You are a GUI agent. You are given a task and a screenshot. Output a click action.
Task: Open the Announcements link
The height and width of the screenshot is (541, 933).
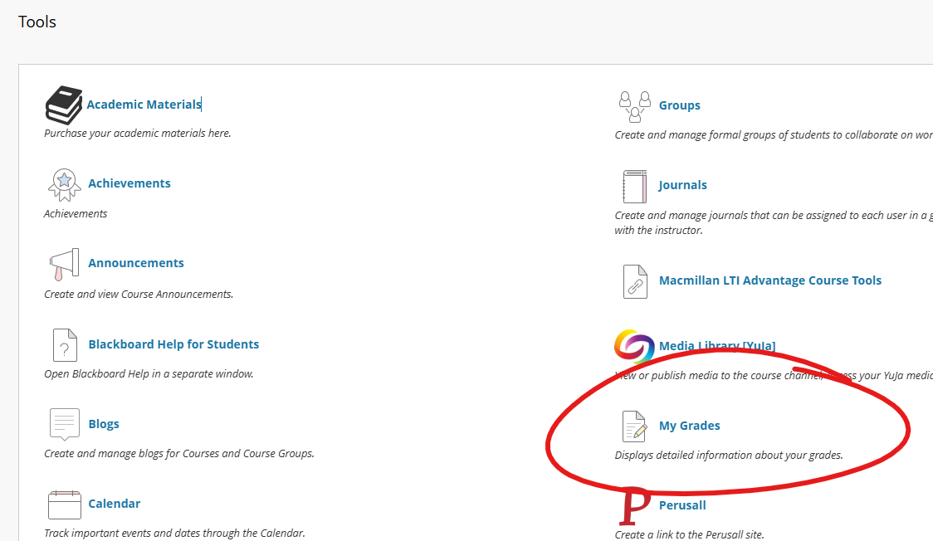tap(135, 263)
